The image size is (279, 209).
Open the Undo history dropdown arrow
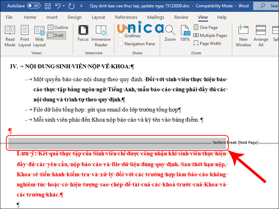pos(64,6)
